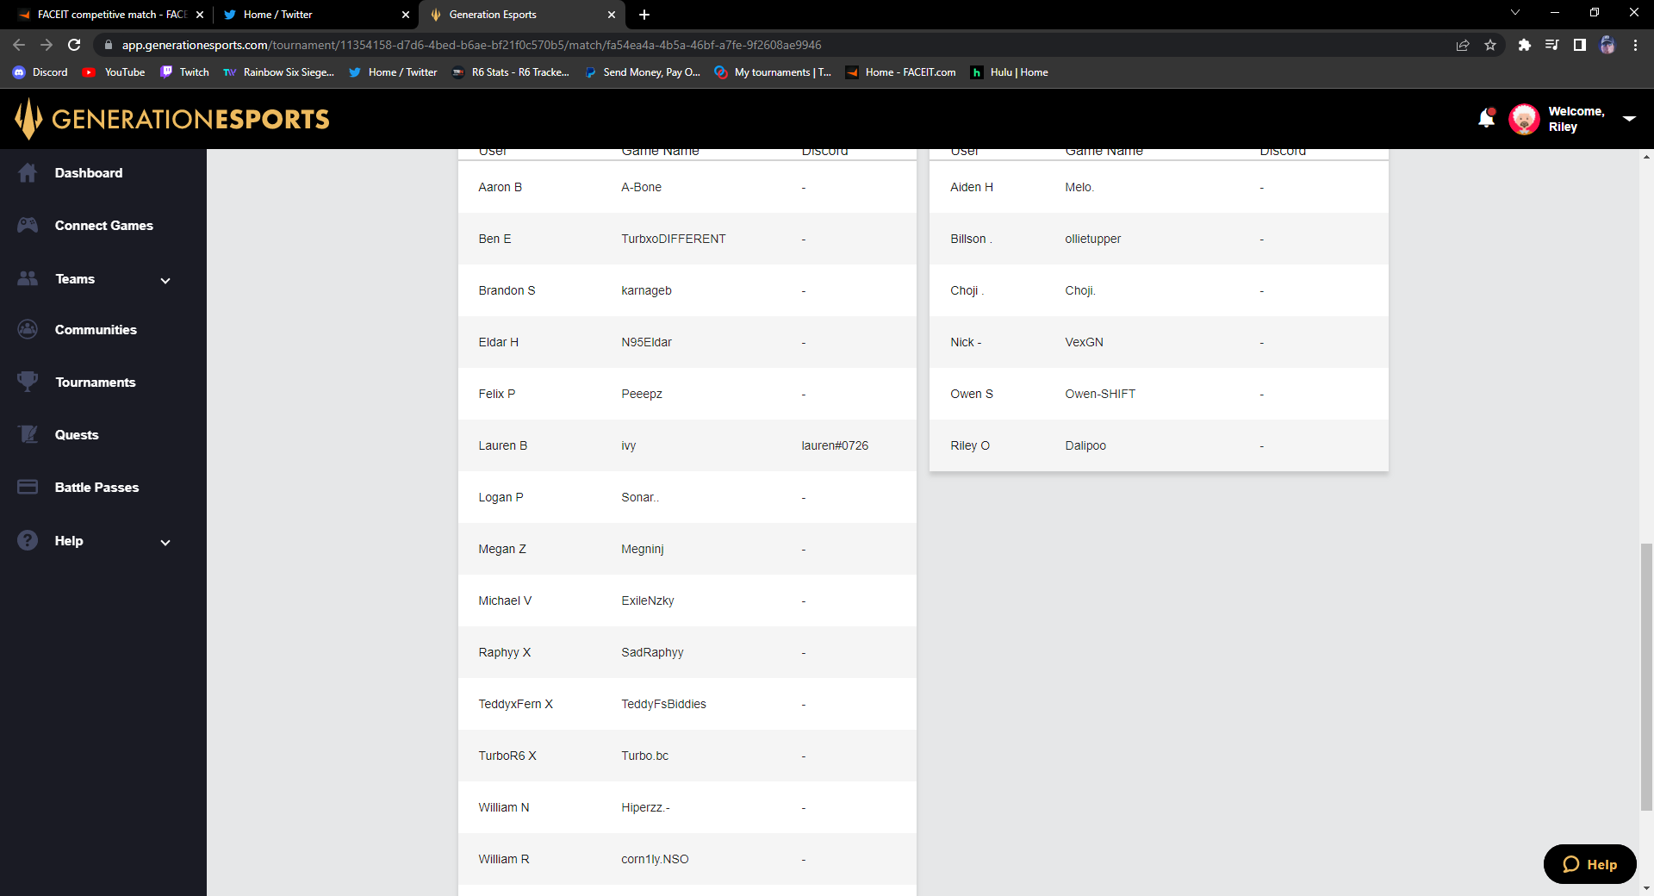The height and width of the screenshot is (896, 1654).
Task: Toggle the browser side panel icon
Action: [x=1580, y=45]
